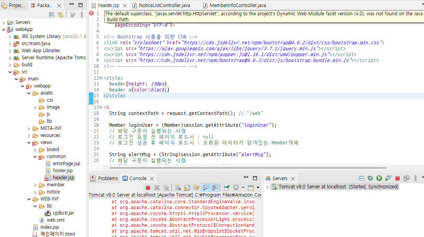Stop the Tomcat server in Servers view
Image resolution: width=424 pixels, height=237 pixels.
(398, 179)
